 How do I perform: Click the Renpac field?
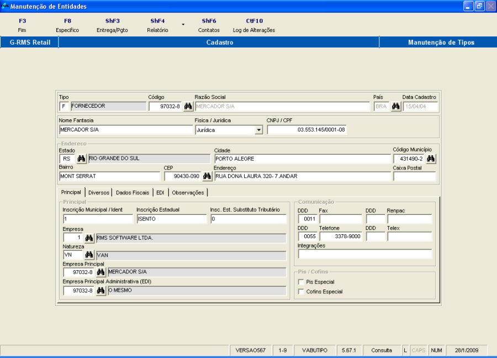point(410,219)
